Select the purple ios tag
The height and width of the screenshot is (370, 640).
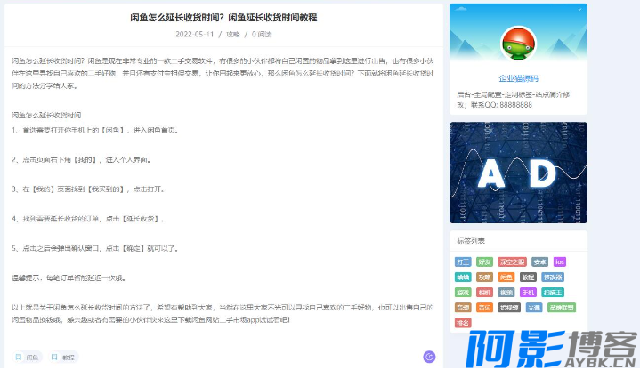pos(560,261)
